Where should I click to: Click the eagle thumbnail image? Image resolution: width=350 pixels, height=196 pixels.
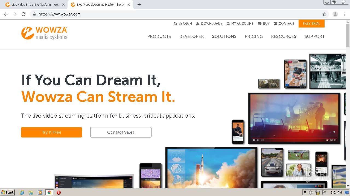tap(269, 84)
